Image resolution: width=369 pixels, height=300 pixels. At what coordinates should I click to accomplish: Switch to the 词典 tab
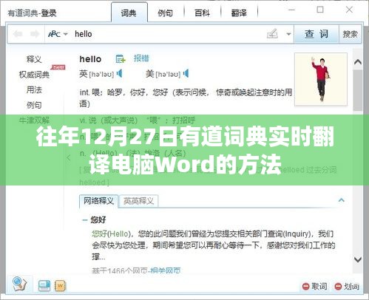click(x=129, y=13)
